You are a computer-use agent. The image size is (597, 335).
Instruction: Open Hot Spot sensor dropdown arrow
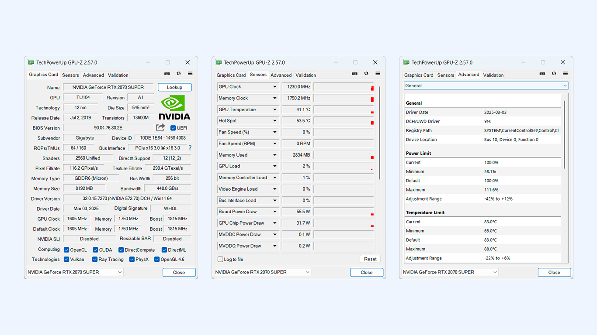coord(275,121)
